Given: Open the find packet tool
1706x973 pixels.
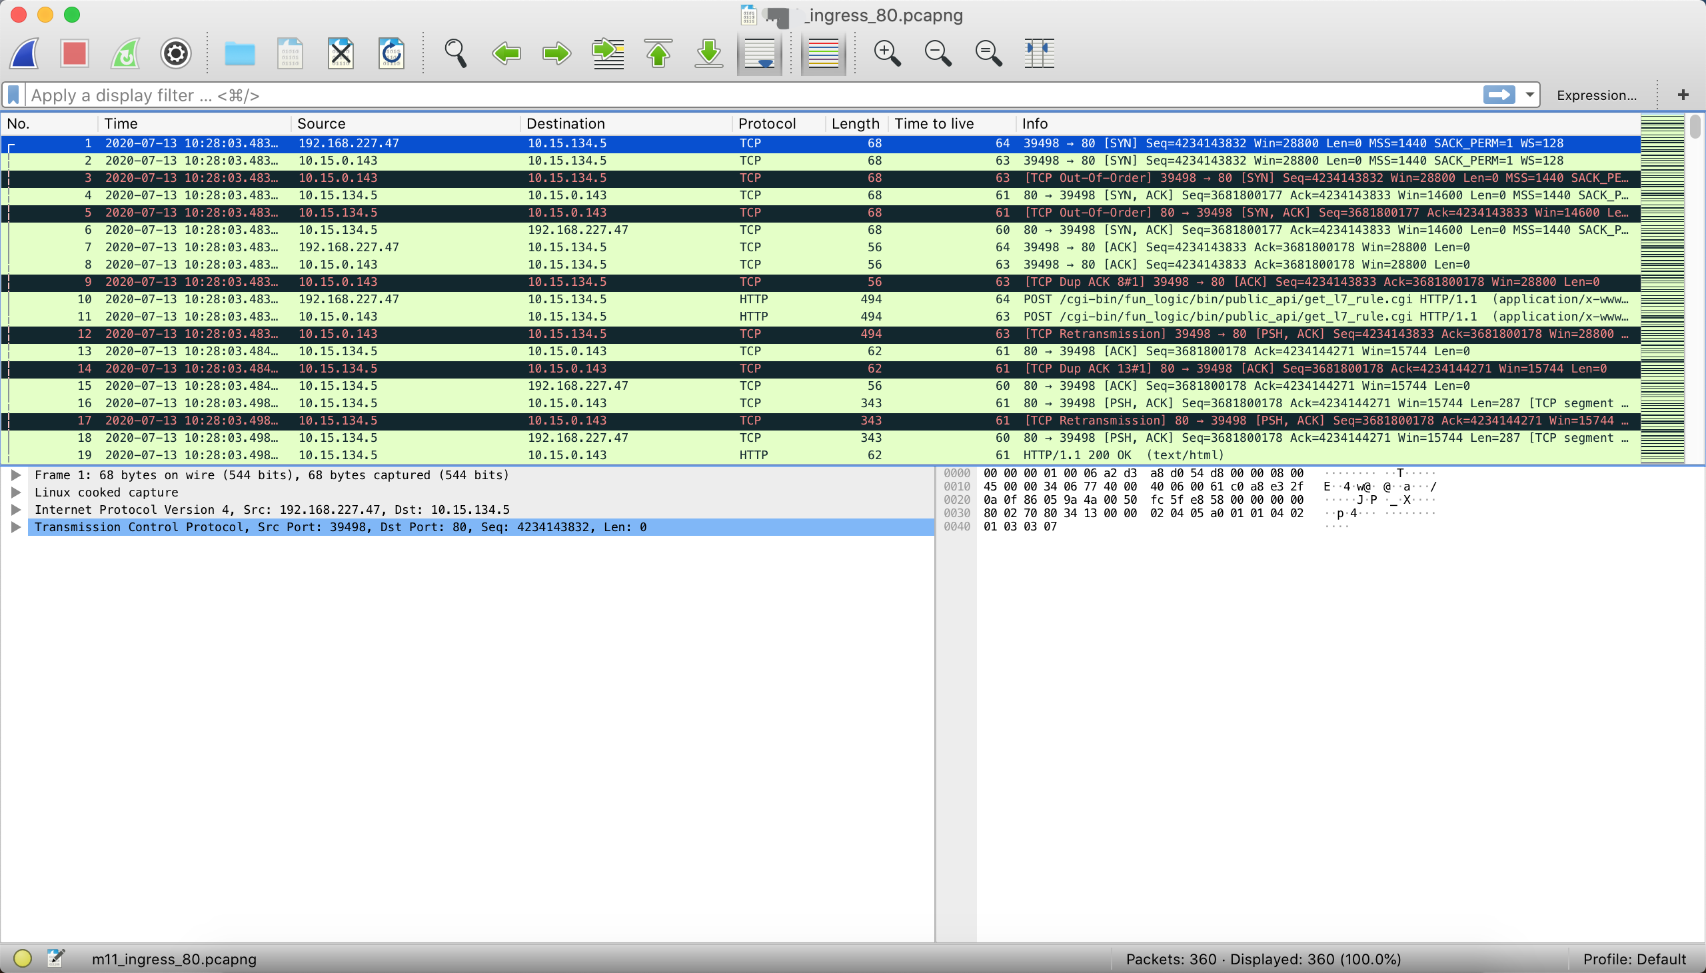Looking at the screenshot, I should (x=454, y=53).
